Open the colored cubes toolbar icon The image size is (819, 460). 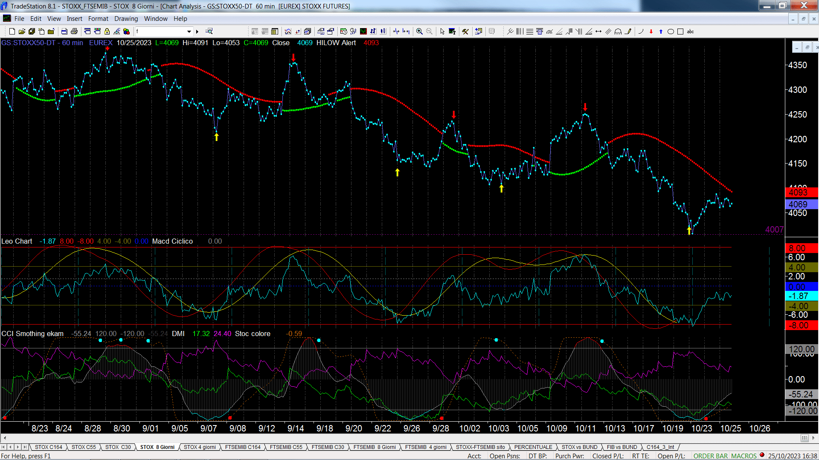pos(126,32)
